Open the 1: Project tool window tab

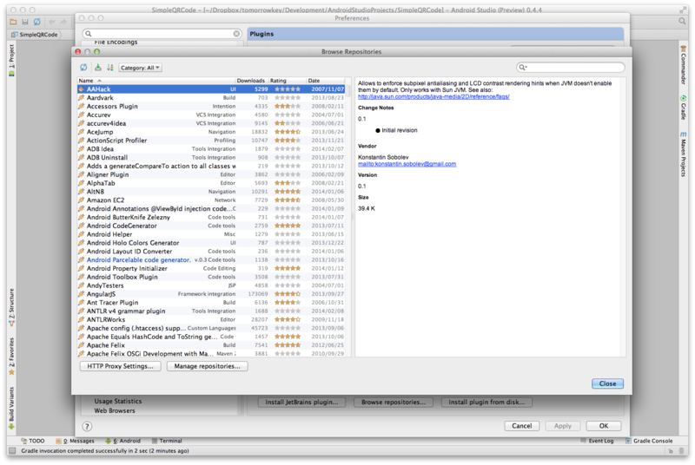(11, 61)
